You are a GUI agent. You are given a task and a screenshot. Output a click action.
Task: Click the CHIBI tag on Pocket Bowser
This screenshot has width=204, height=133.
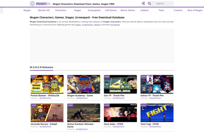[33, 77]
